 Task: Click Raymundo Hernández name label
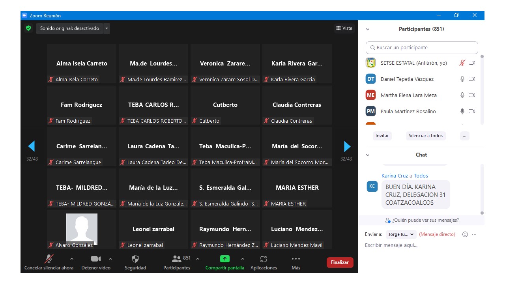point(228,245)
